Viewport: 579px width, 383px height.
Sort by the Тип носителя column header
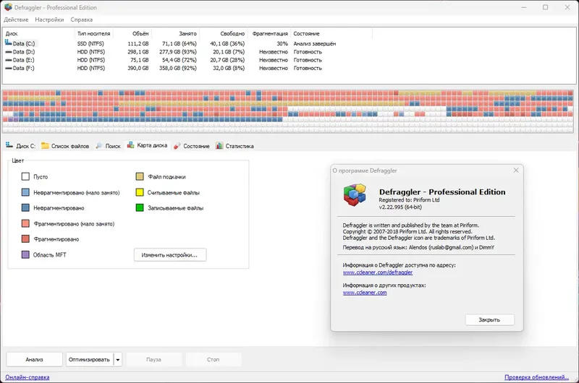tap(94, 33)
